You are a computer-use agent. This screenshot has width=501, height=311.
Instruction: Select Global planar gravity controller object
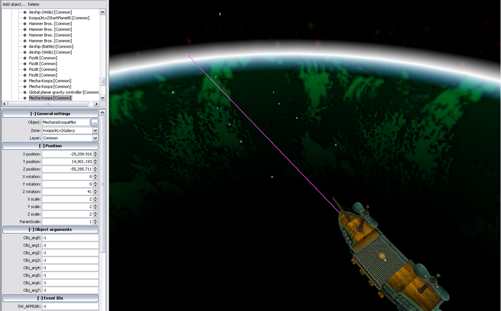(x=64, y=92)
